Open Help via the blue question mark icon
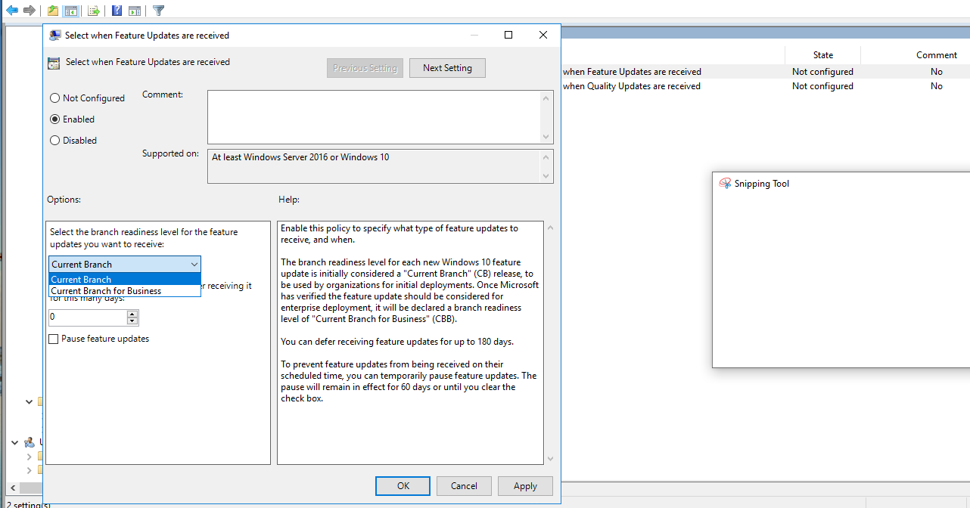Screen dimensions: 970x508 pyautogui.click(x=115, y=10)
